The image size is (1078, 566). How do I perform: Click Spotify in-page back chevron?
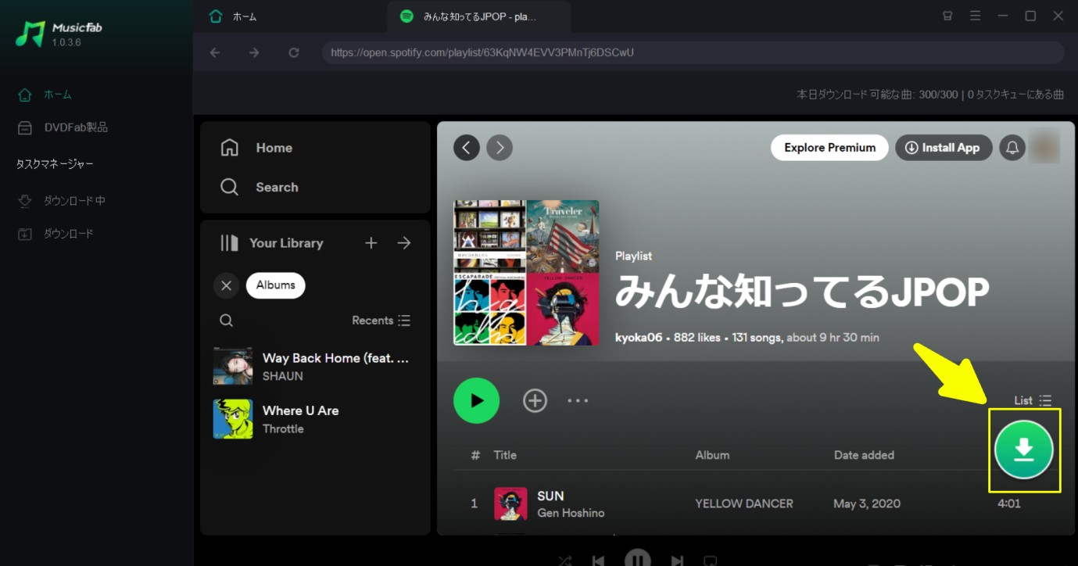point(467,147)
